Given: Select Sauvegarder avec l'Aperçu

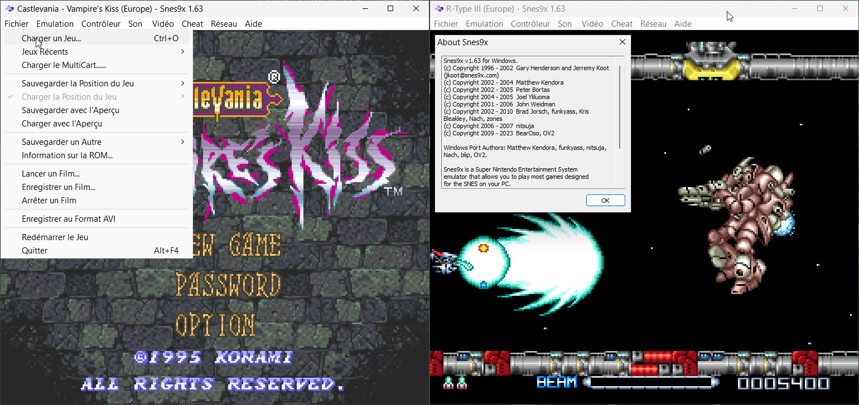Looking at the screenshot, I should (x=96, y=110).
